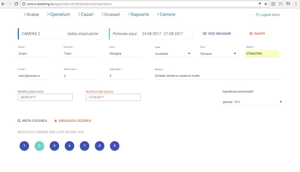
Task: Bookmark this page with the star icon
Action: coord(266,4)
